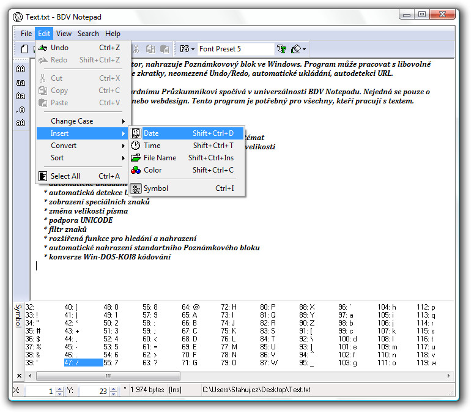
Task: Click the Undo arrow icon
Action: [x=43, y=48]
